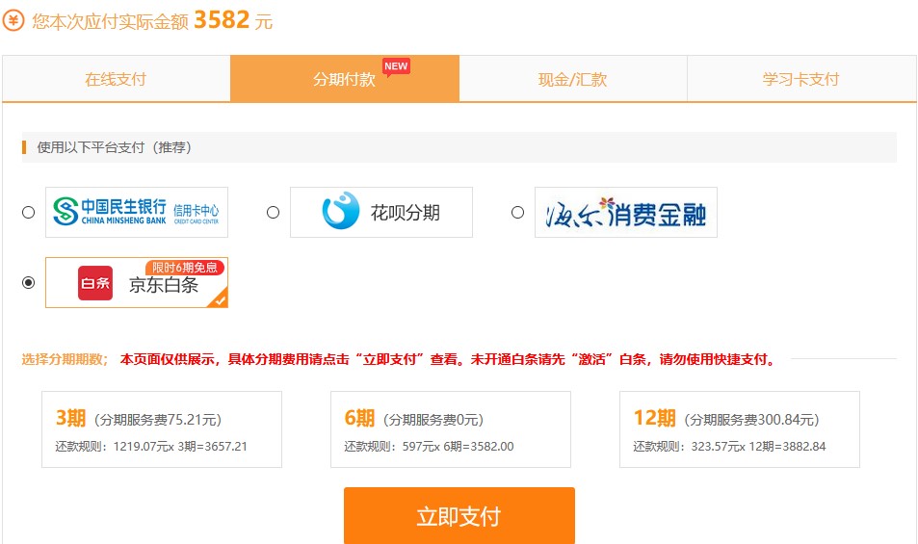Click the Huabei installment blue logo icon
Screen dimensions: 918x544
pyautogui.click(x=340, y=212)
